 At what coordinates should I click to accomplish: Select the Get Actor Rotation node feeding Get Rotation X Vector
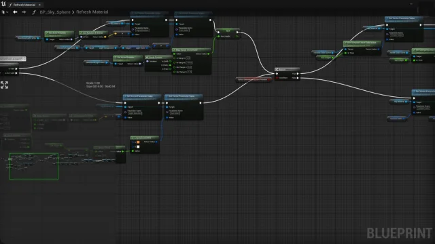click(x=59, y=36)
